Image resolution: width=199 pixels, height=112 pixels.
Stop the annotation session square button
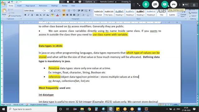point(68,2)
